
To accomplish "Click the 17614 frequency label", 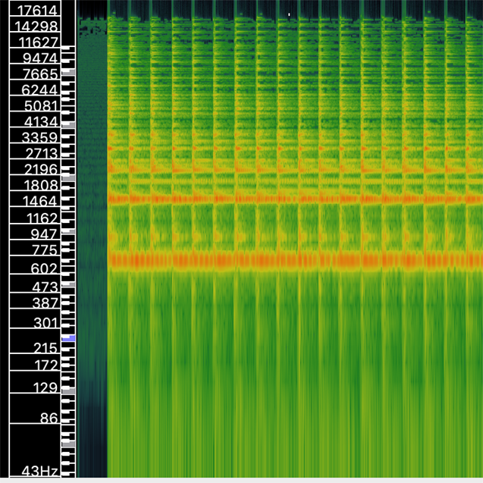I will coord(36,10).
